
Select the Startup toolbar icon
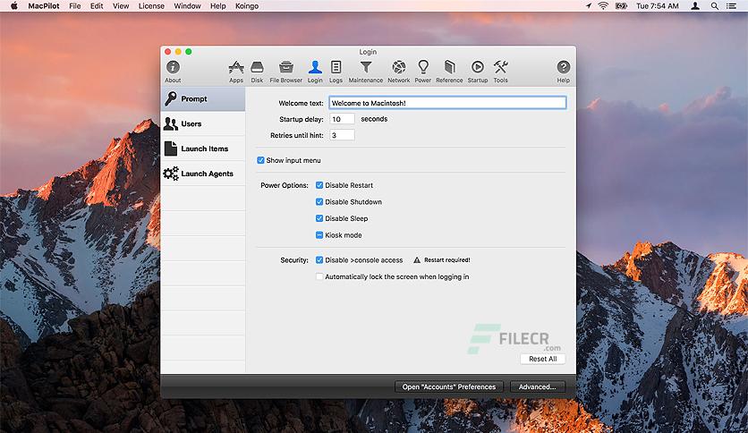point(478,72)
